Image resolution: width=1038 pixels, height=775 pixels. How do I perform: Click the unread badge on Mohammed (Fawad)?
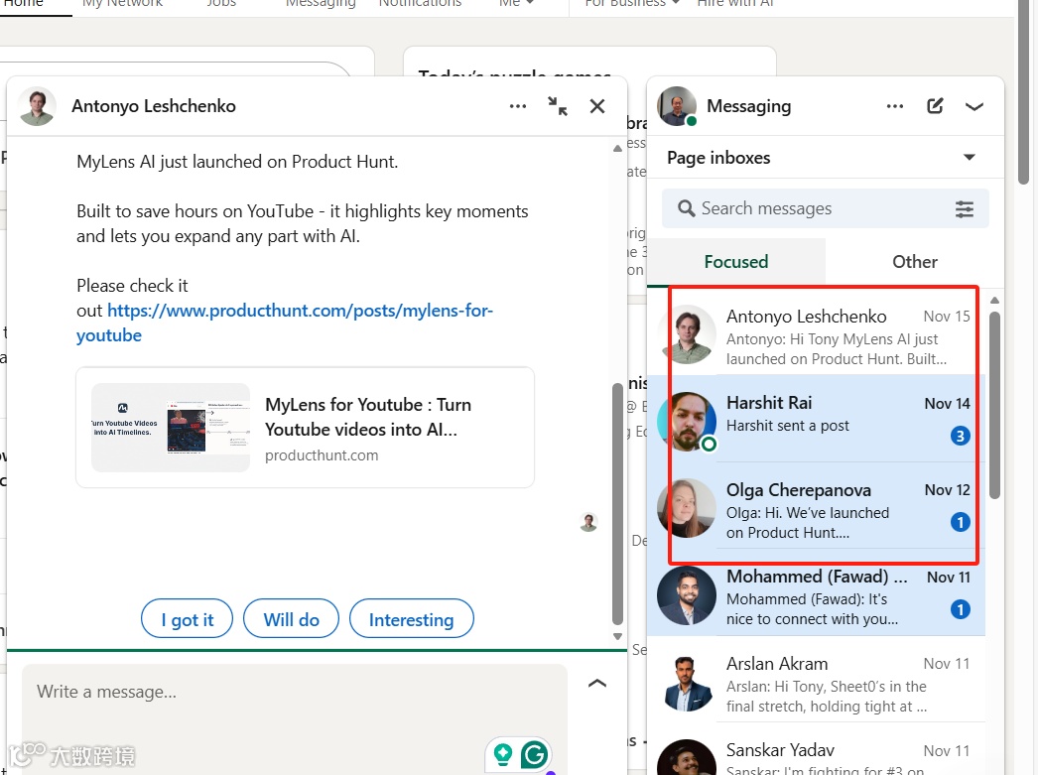[960, 609]
